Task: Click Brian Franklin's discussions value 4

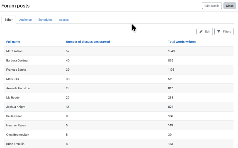Action: 67,144
